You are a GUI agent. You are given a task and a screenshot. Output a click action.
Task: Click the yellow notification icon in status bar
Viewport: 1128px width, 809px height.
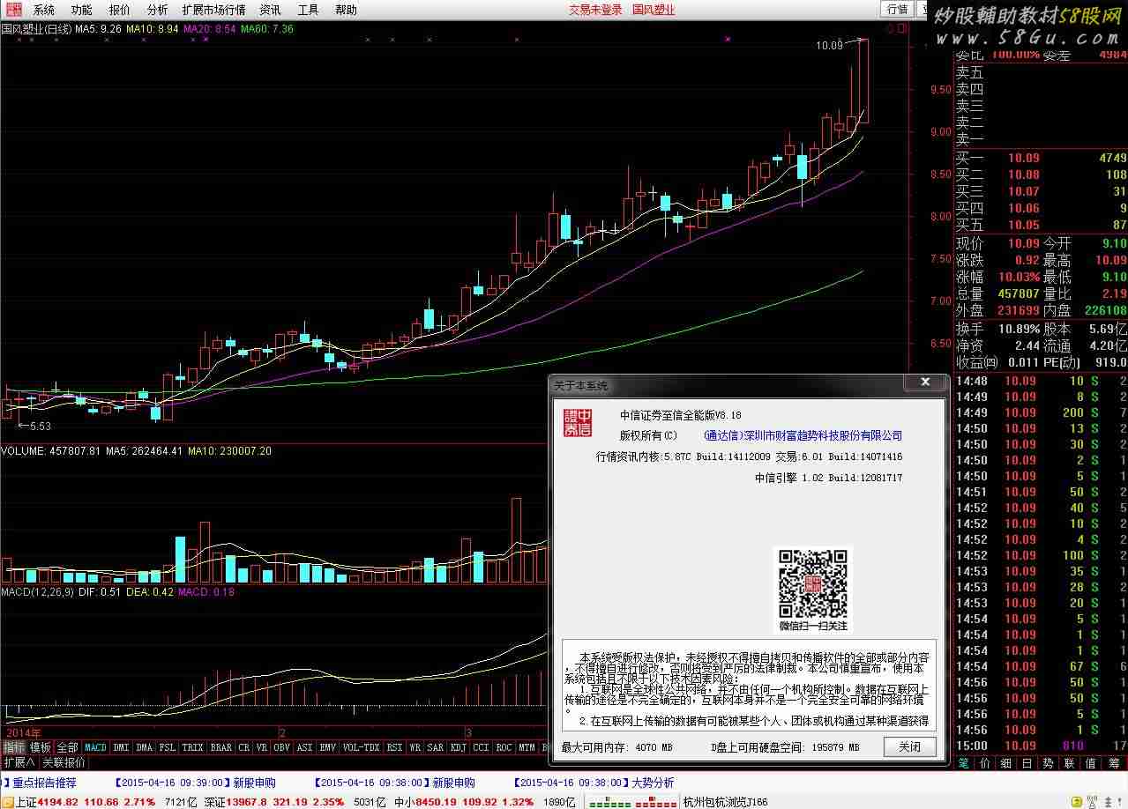tap(1077, 802)
